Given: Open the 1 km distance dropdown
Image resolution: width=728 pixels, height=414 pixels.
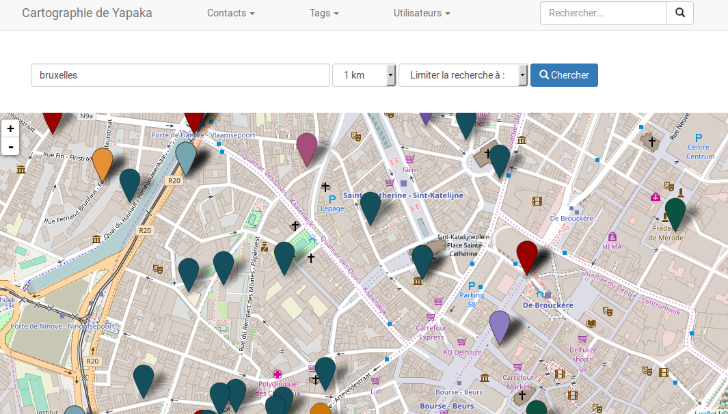Looking at the screenshot, I should 364,75.
